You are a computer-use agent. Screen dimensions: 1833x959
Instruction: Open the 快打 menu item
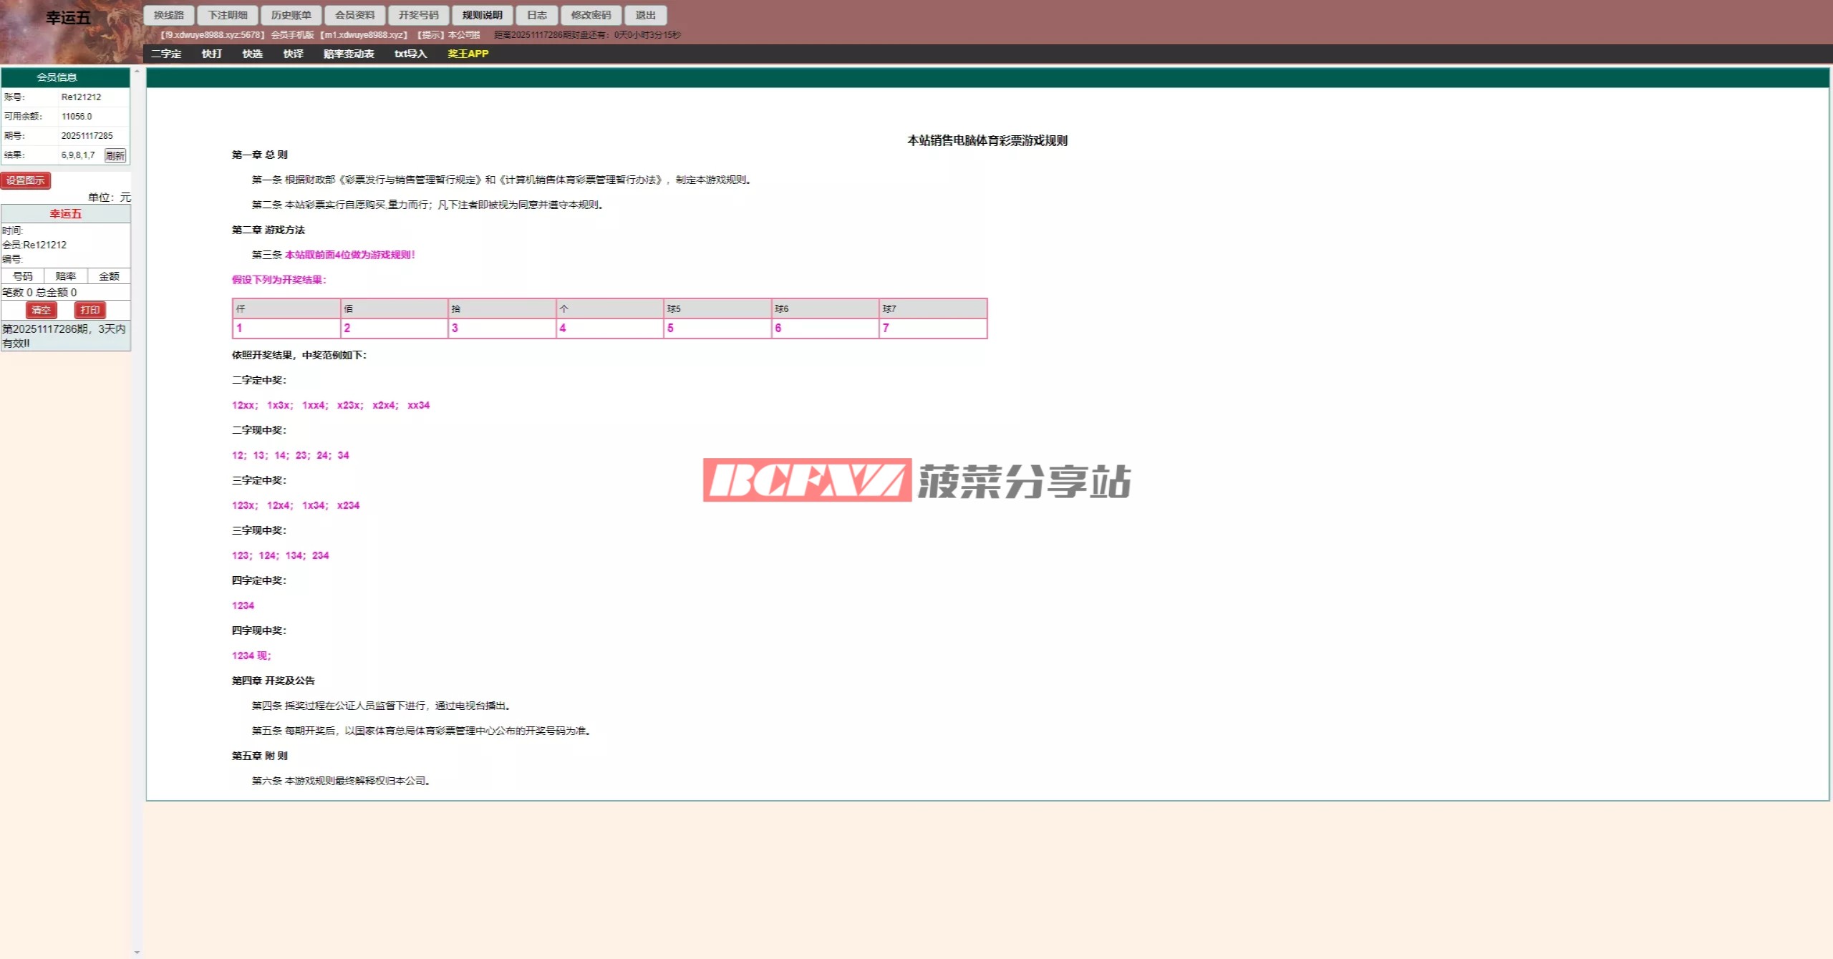212,54
